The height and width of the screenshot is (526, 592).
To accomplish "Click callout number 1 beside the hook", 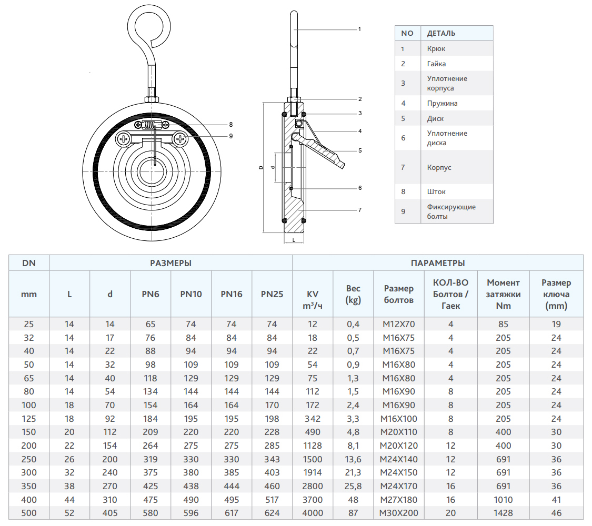I will coord(359,29).
